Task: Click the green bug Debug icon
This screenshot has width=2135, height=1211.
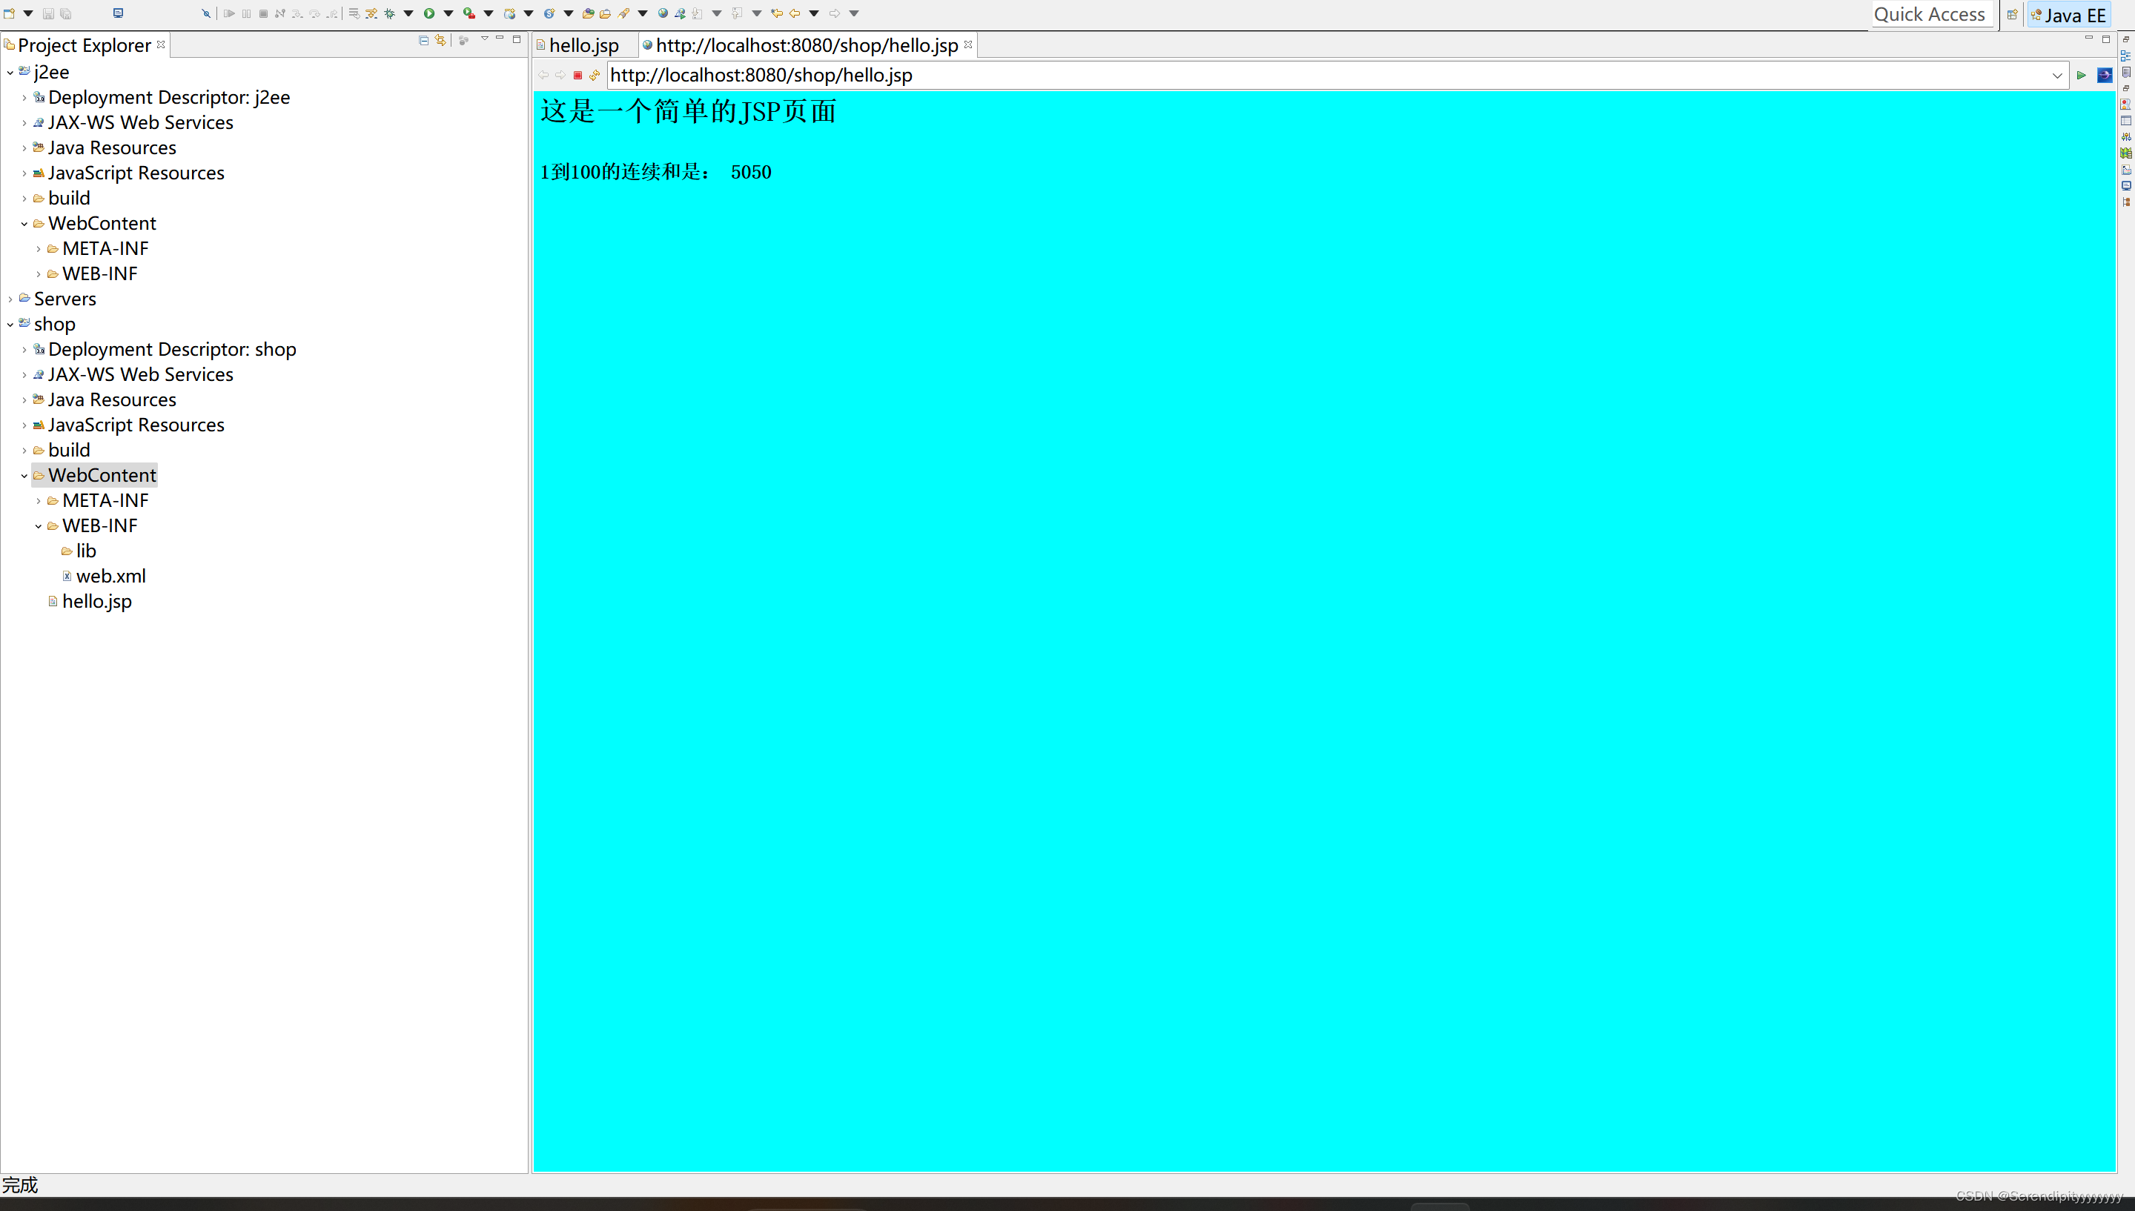Action: (389, 13)
